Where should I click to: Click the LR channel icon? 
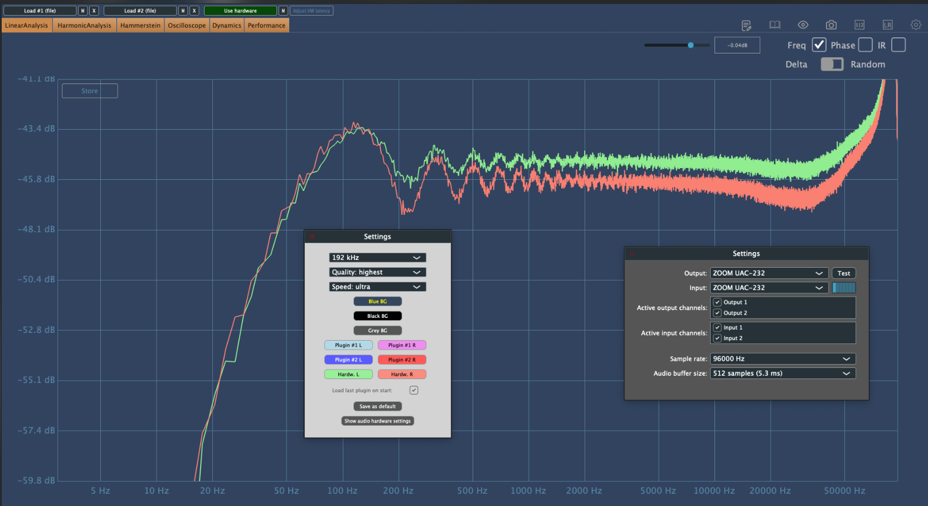point(887,25)
